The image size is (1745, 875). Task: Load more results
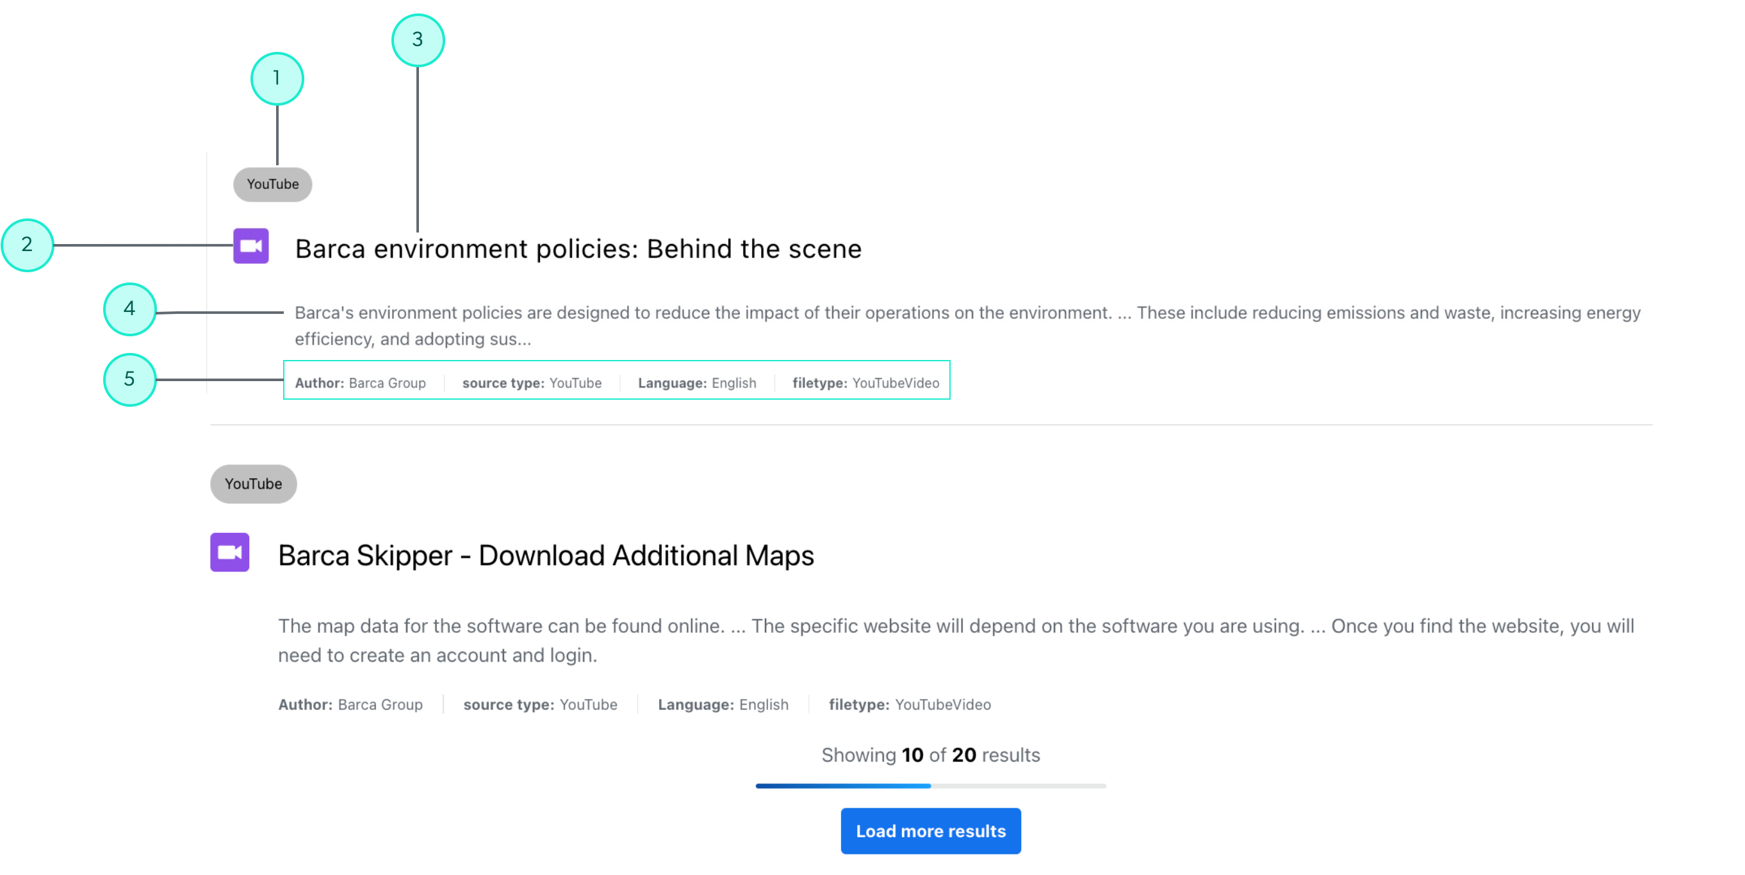(931, 831)
